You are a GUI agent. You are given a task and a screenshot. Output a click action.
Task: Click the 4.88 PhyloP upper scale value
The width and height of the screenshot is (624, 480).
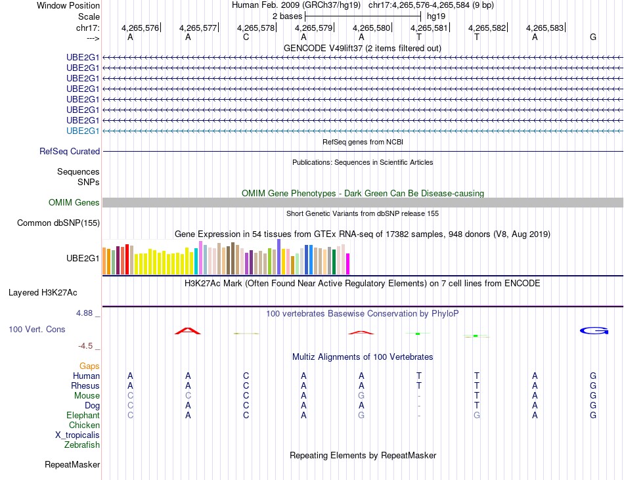84,313
